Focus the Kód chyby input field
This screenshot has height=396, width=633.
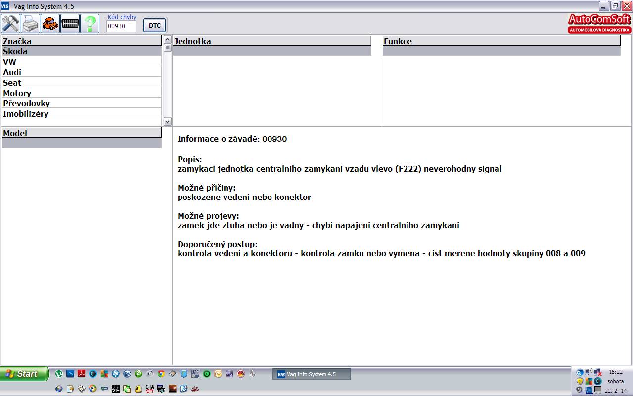(121, 26)
